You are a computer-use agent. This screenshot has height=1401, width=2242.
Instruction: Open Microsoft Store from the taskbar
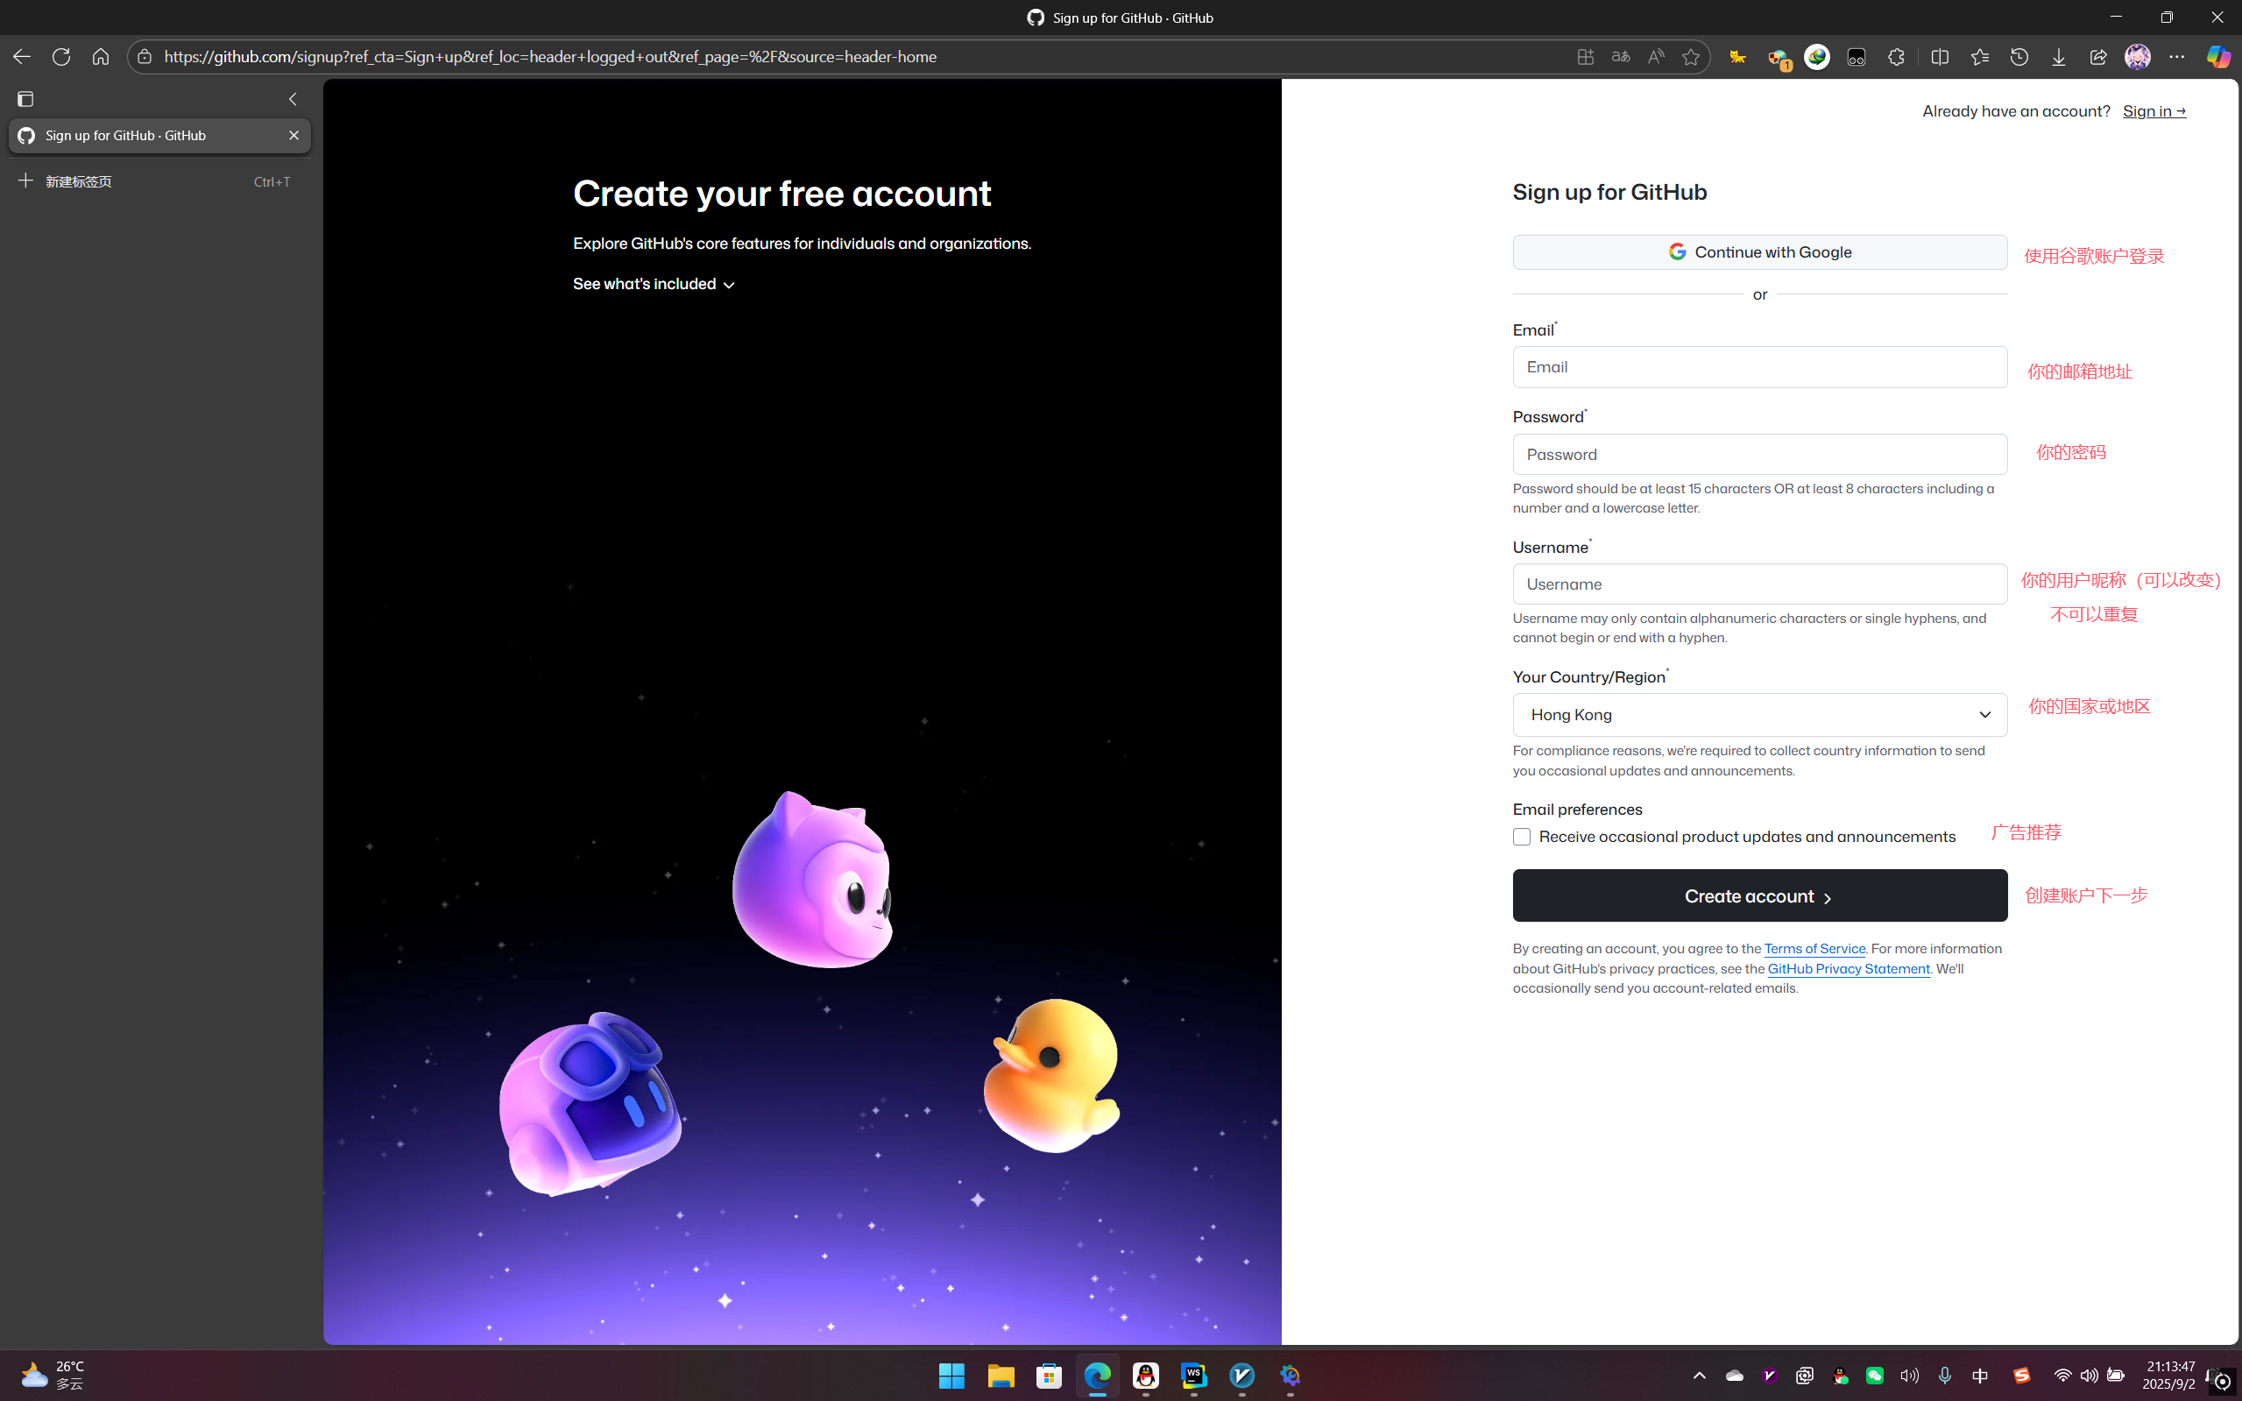[1049, 1376]
